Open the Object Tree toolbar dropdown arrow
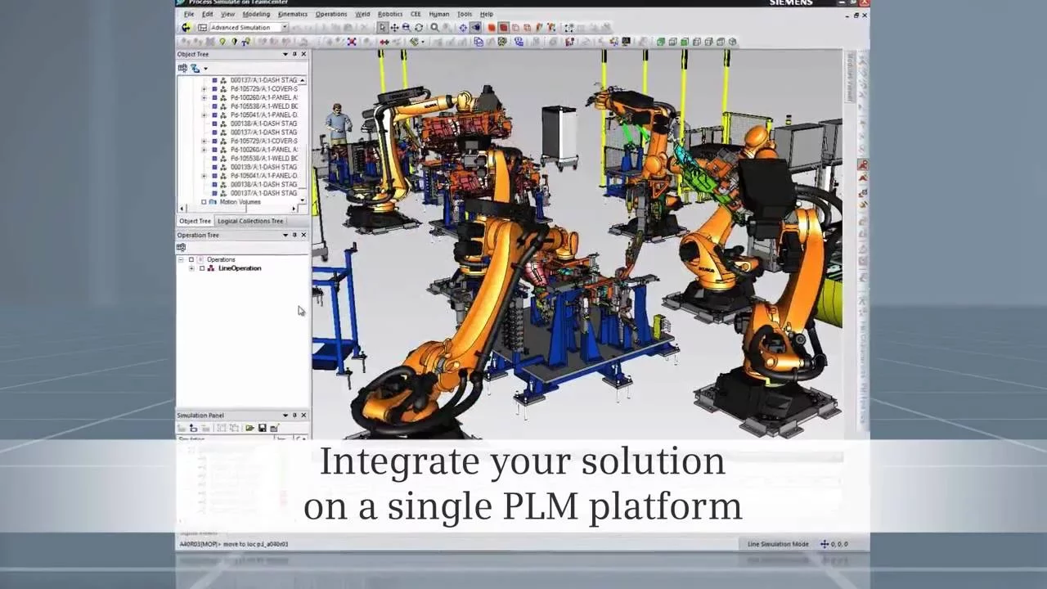 tap(205, 69)
